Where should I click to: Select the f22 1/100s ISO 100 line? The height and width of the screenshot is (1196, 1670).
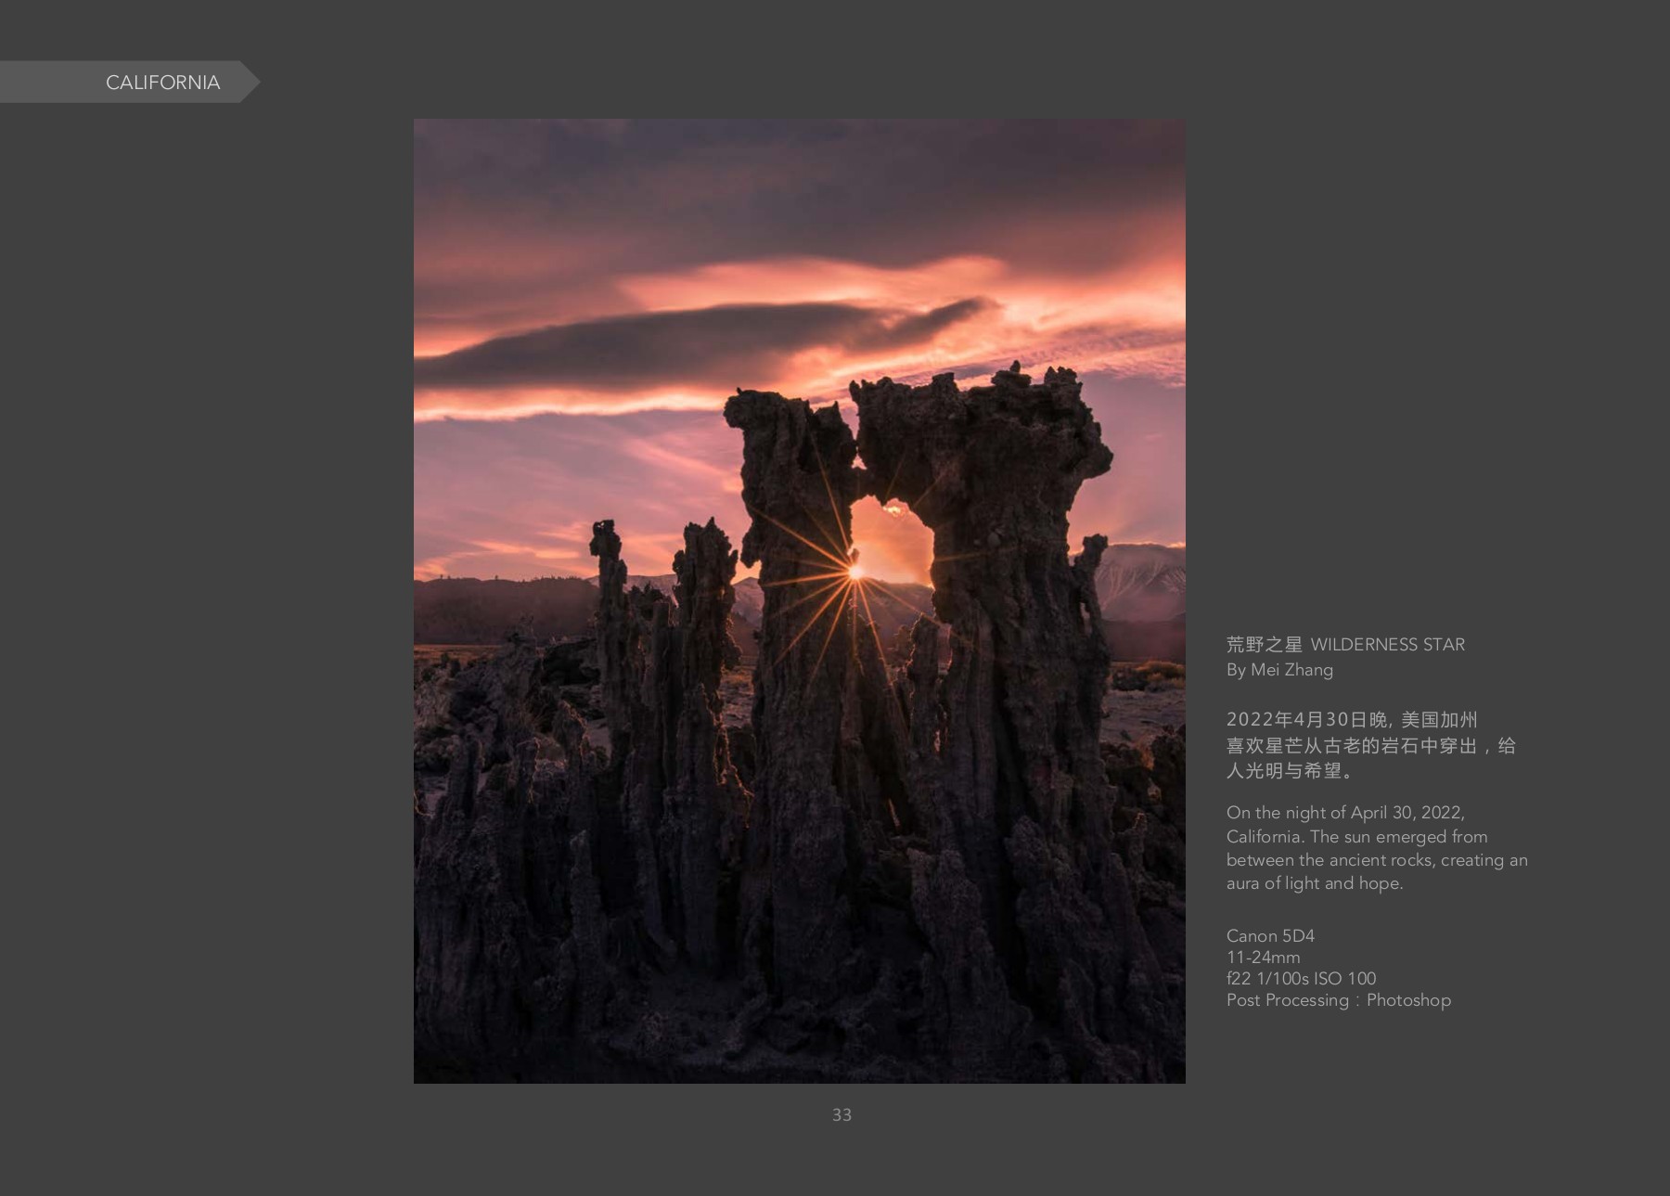click(x=1301, y=979)
